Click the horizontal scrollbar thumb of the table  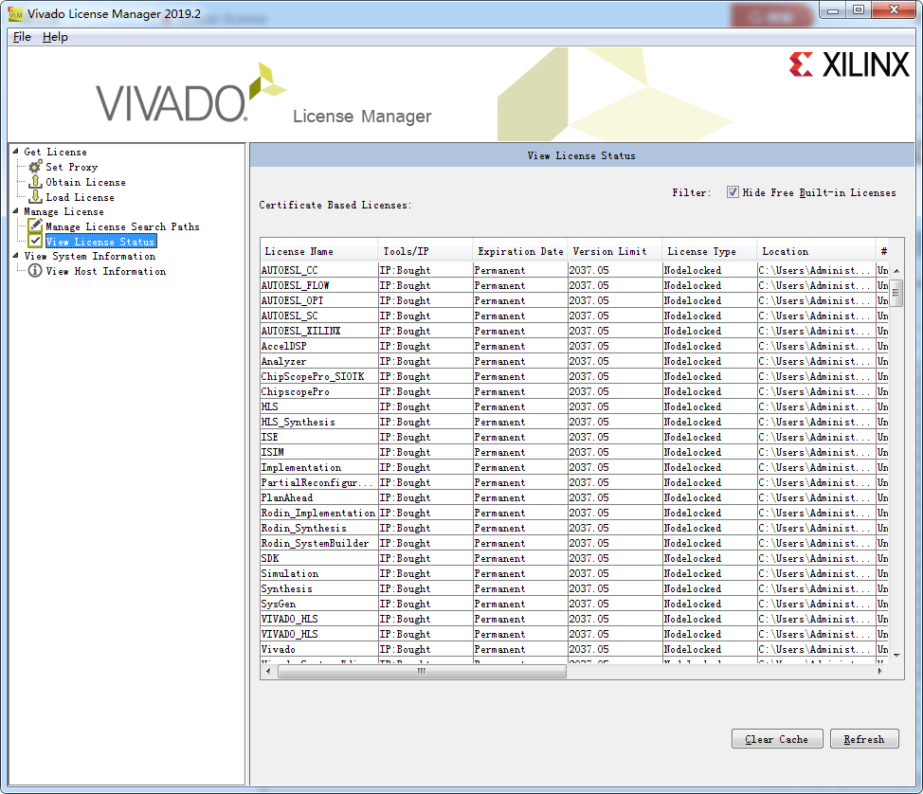click(422, 671)
